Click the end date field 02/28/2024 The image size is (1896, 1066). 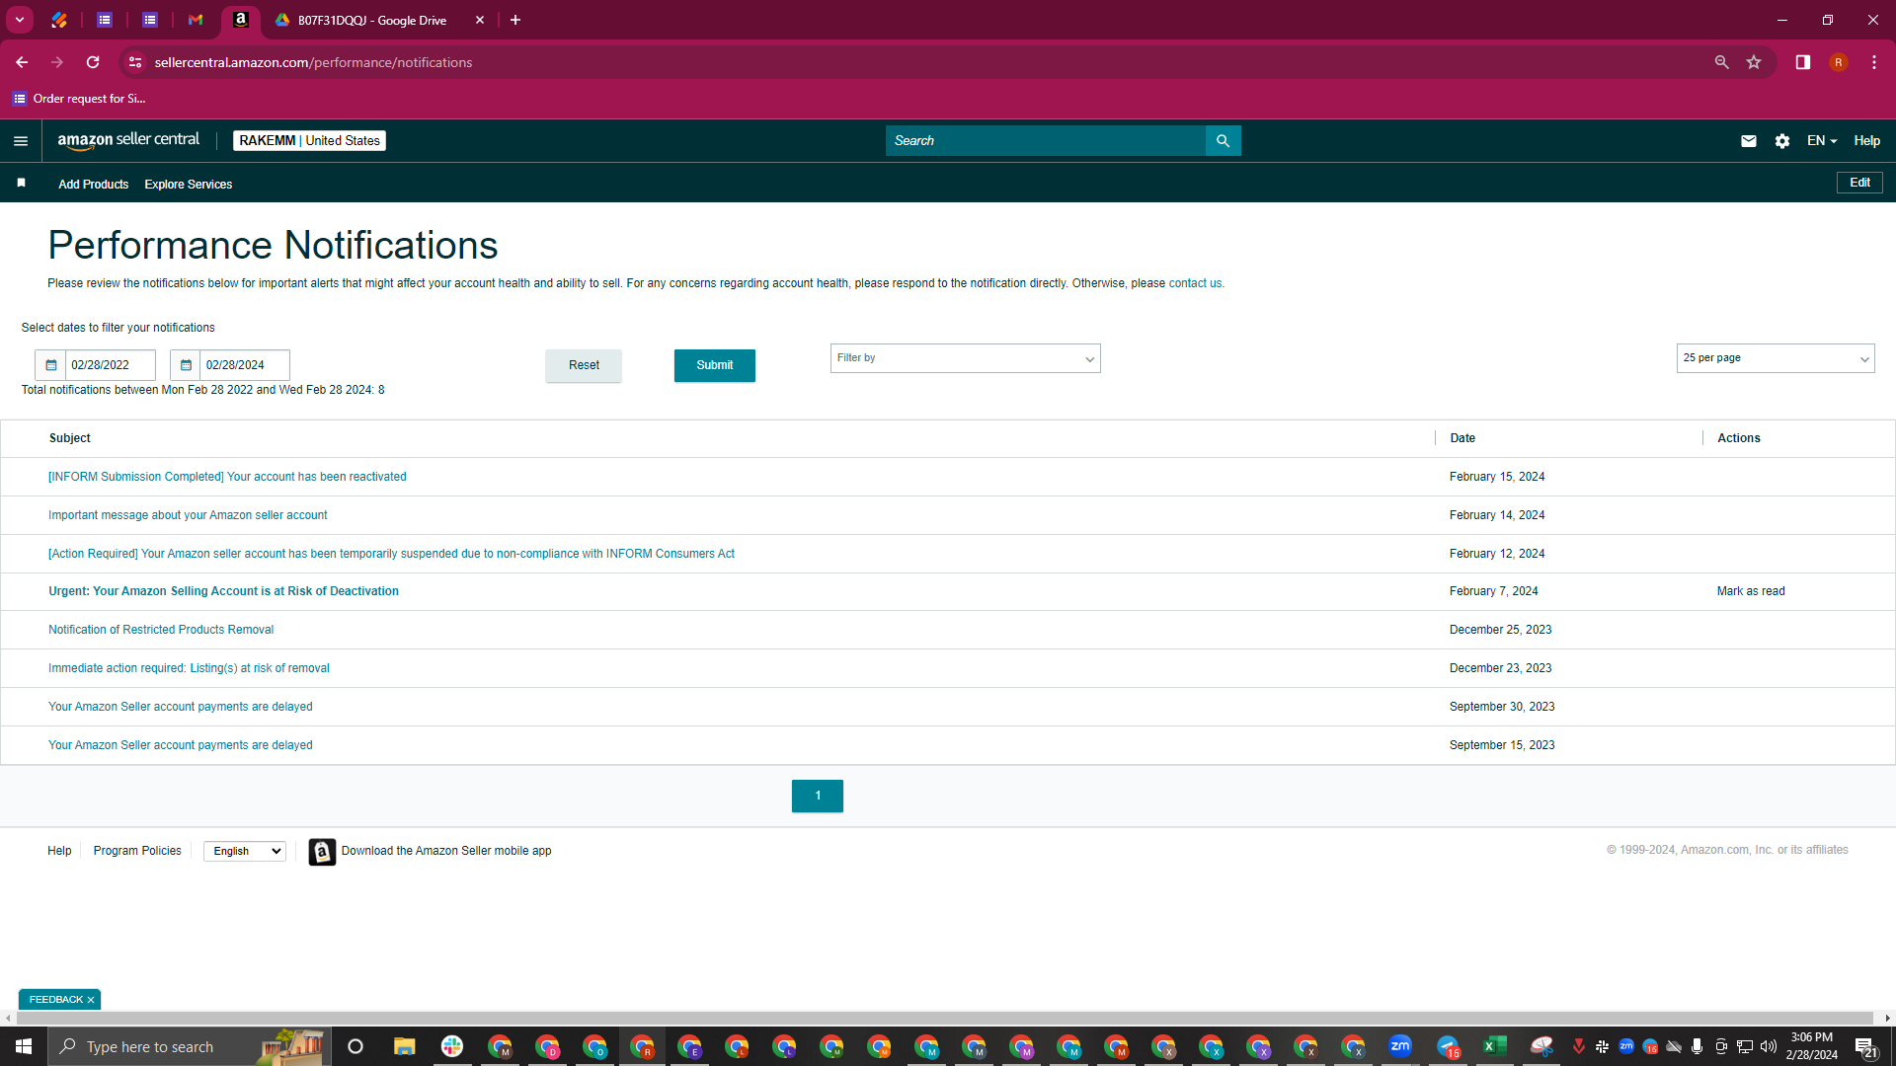(244, 365)
